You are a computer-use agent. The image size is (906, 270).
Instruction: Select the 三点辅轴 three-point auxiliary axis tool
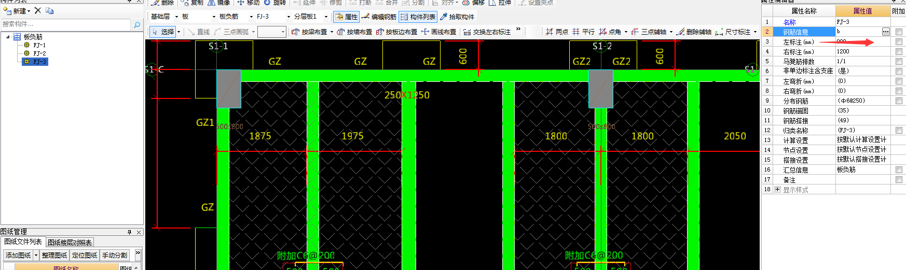point(649,32)
